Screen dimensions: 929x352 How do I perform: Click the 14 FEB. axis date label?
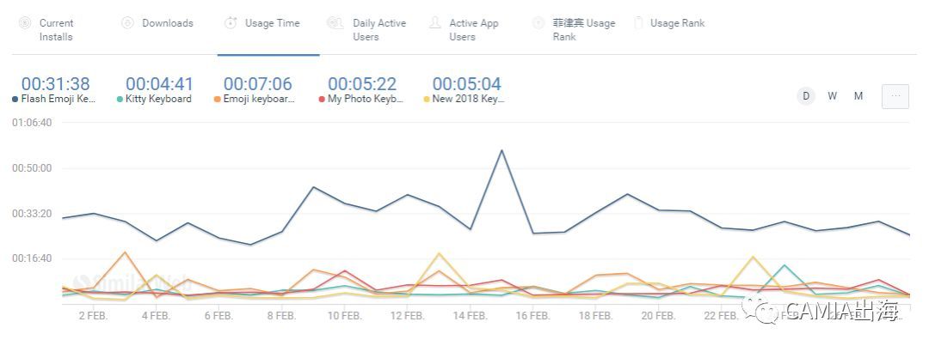click(x=471, y=315)
